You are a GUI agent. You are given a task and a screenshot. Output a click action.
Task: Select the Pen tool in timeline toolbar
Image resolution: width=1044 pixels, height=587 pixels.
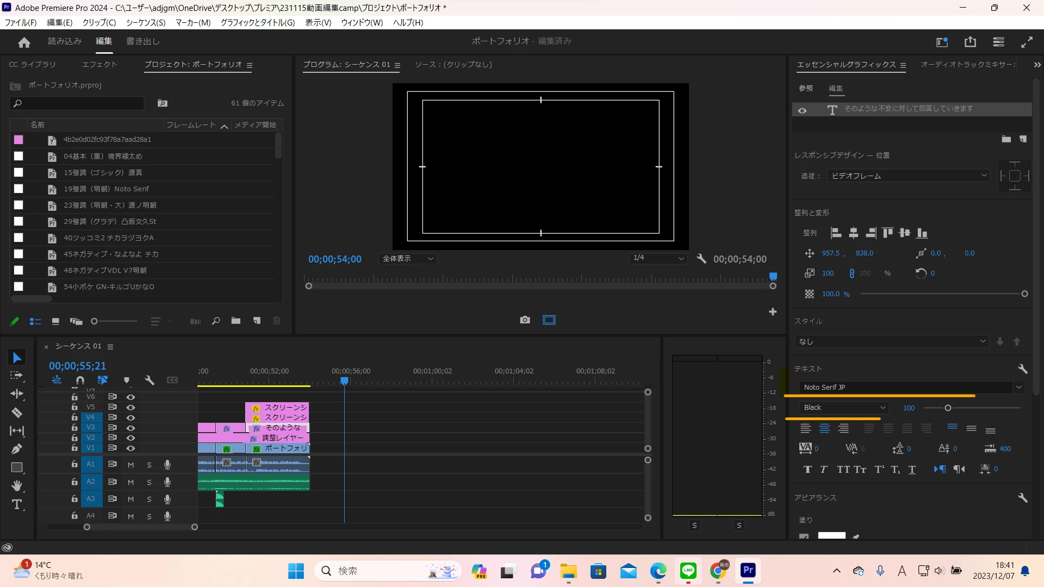click(17, 449)
